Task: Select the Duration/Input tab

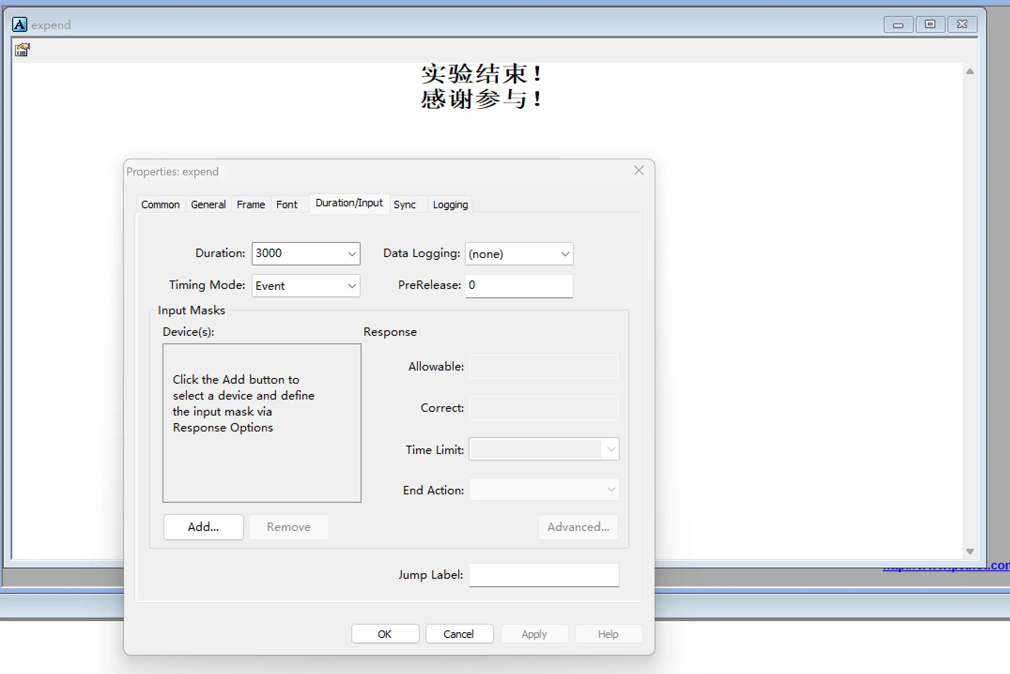Action: coord(349,203)
